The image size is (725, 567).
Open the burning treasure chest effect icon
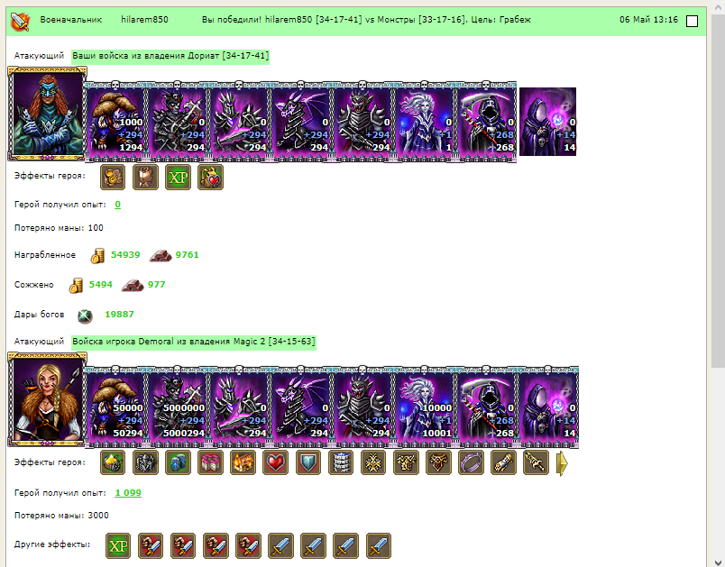(x=243, y=462)
